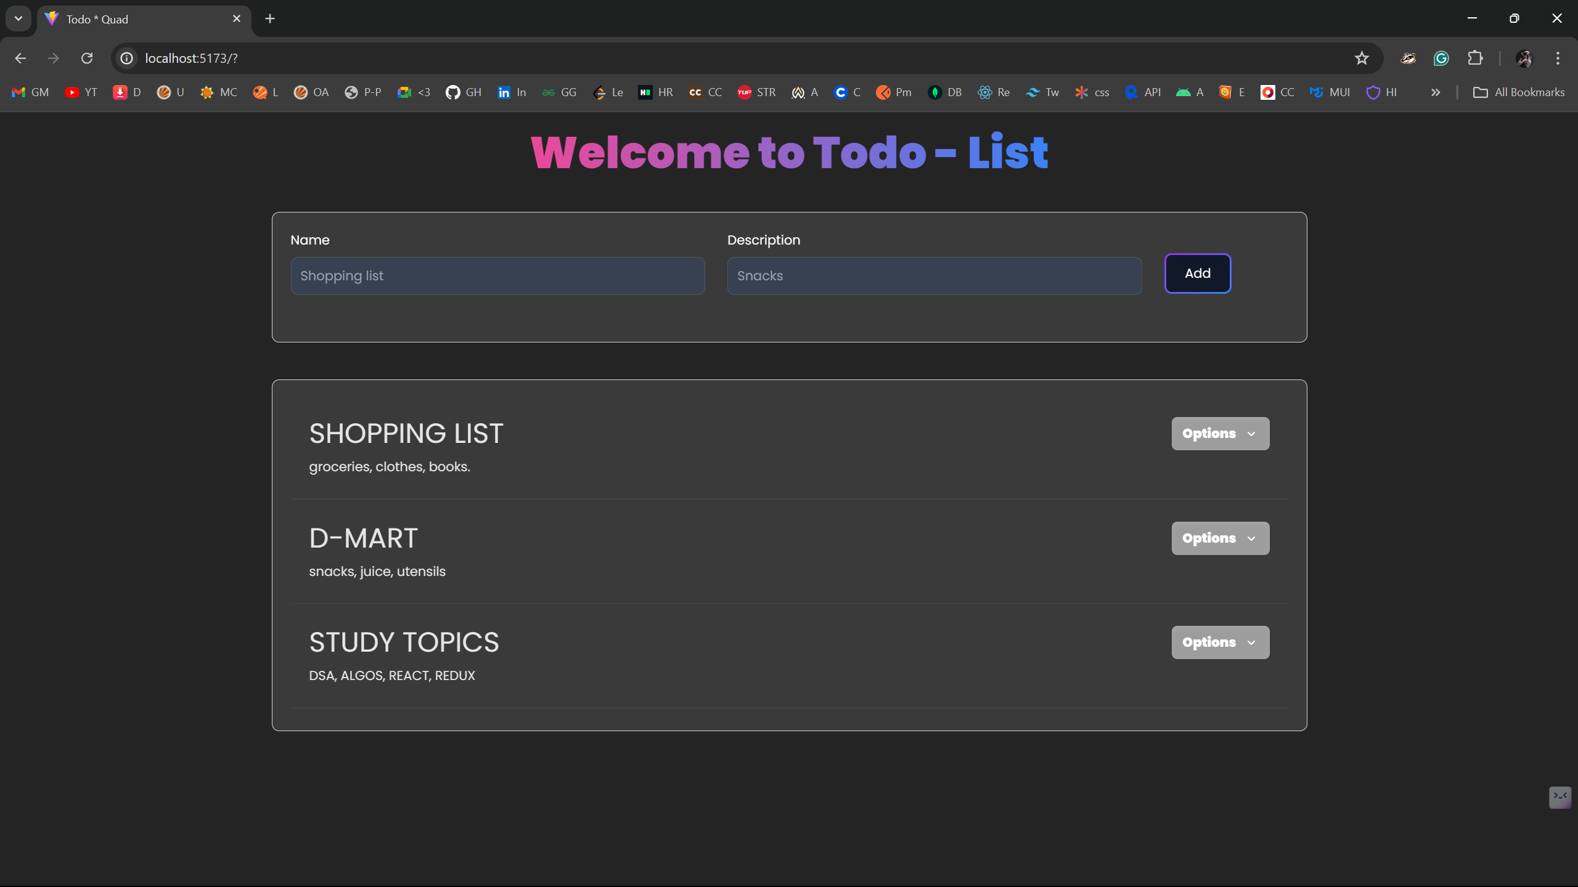Screen dimensions: 1578x887
Task: Show more bookmarks overflow chevron
Action: point(1436,92)
